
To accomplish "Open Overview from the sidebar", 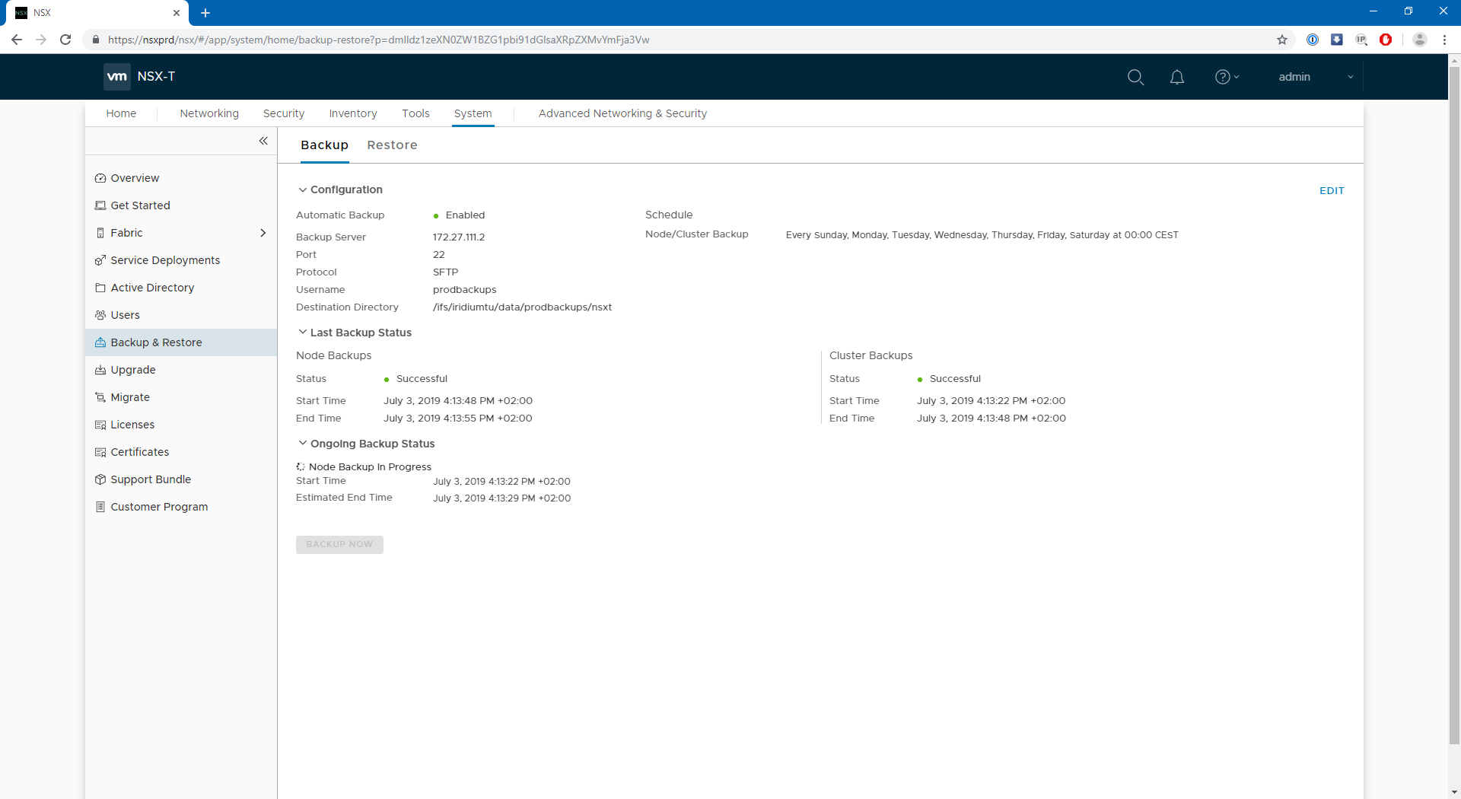I will tap(135, 178).
